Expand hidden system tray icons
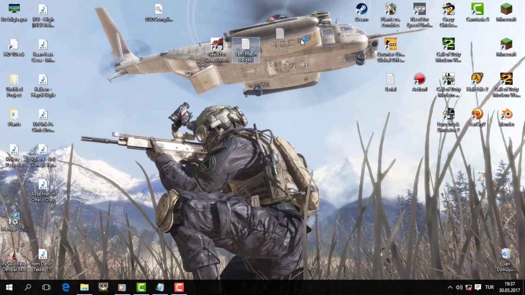 coord(450,287)
